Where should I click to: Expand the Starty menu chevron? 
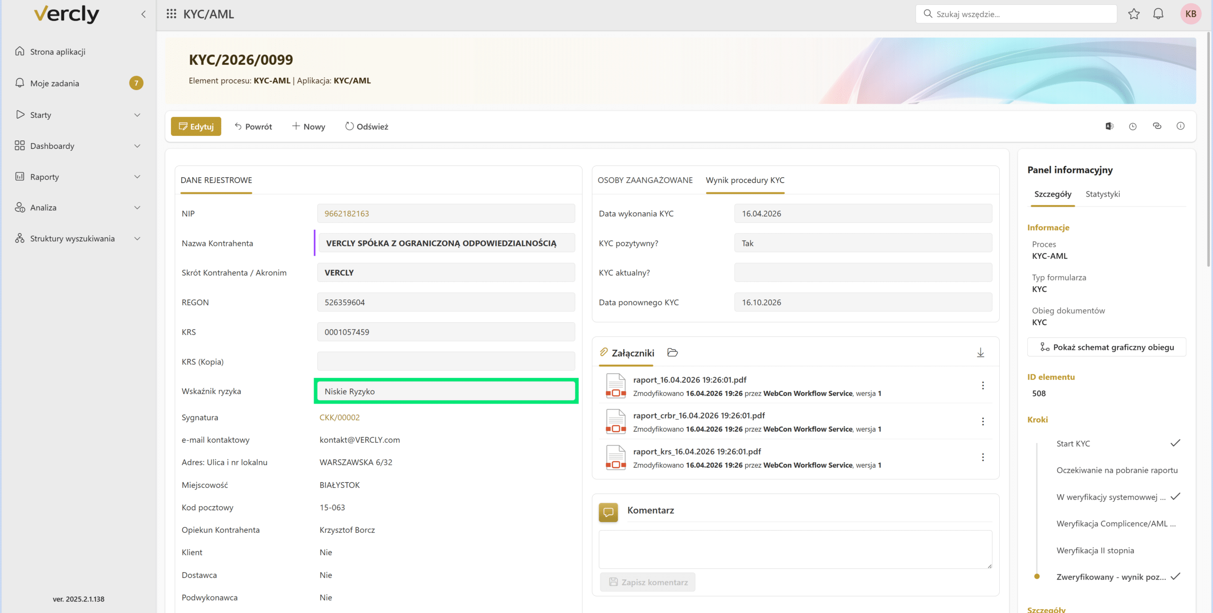[137, 115]
